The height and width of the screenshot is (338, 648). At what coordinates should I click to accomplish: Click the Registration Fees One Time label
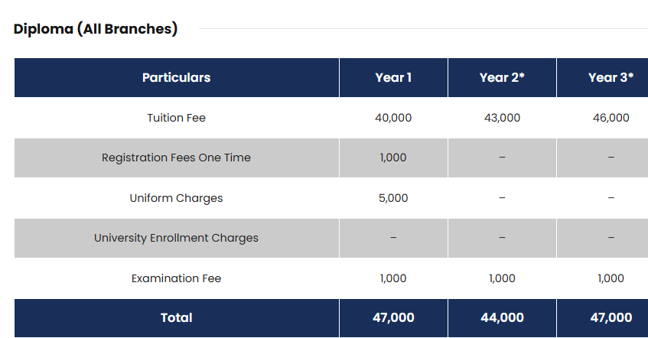[176, 158]
